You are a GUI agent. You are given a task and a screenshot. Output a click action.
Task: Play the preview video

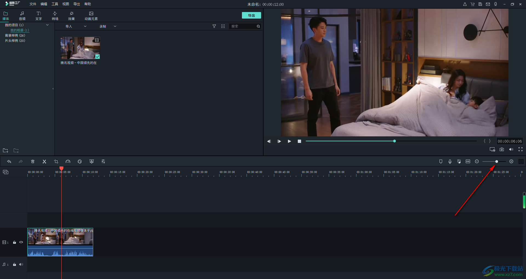click(289, 141)
